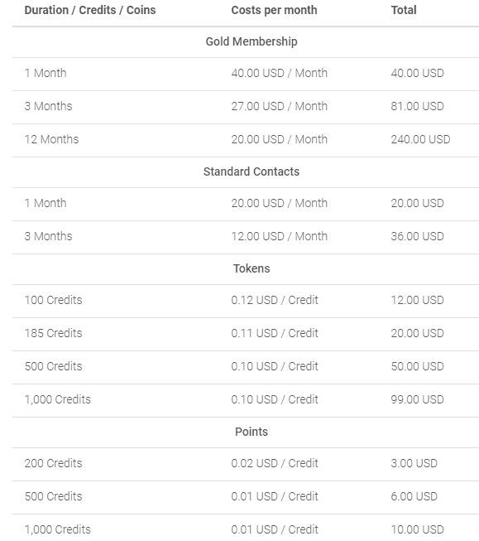Select the 100 Credits tokens row
Image resolution: width=479 pixels, height=541 pixels.
(x=246, y=302)
